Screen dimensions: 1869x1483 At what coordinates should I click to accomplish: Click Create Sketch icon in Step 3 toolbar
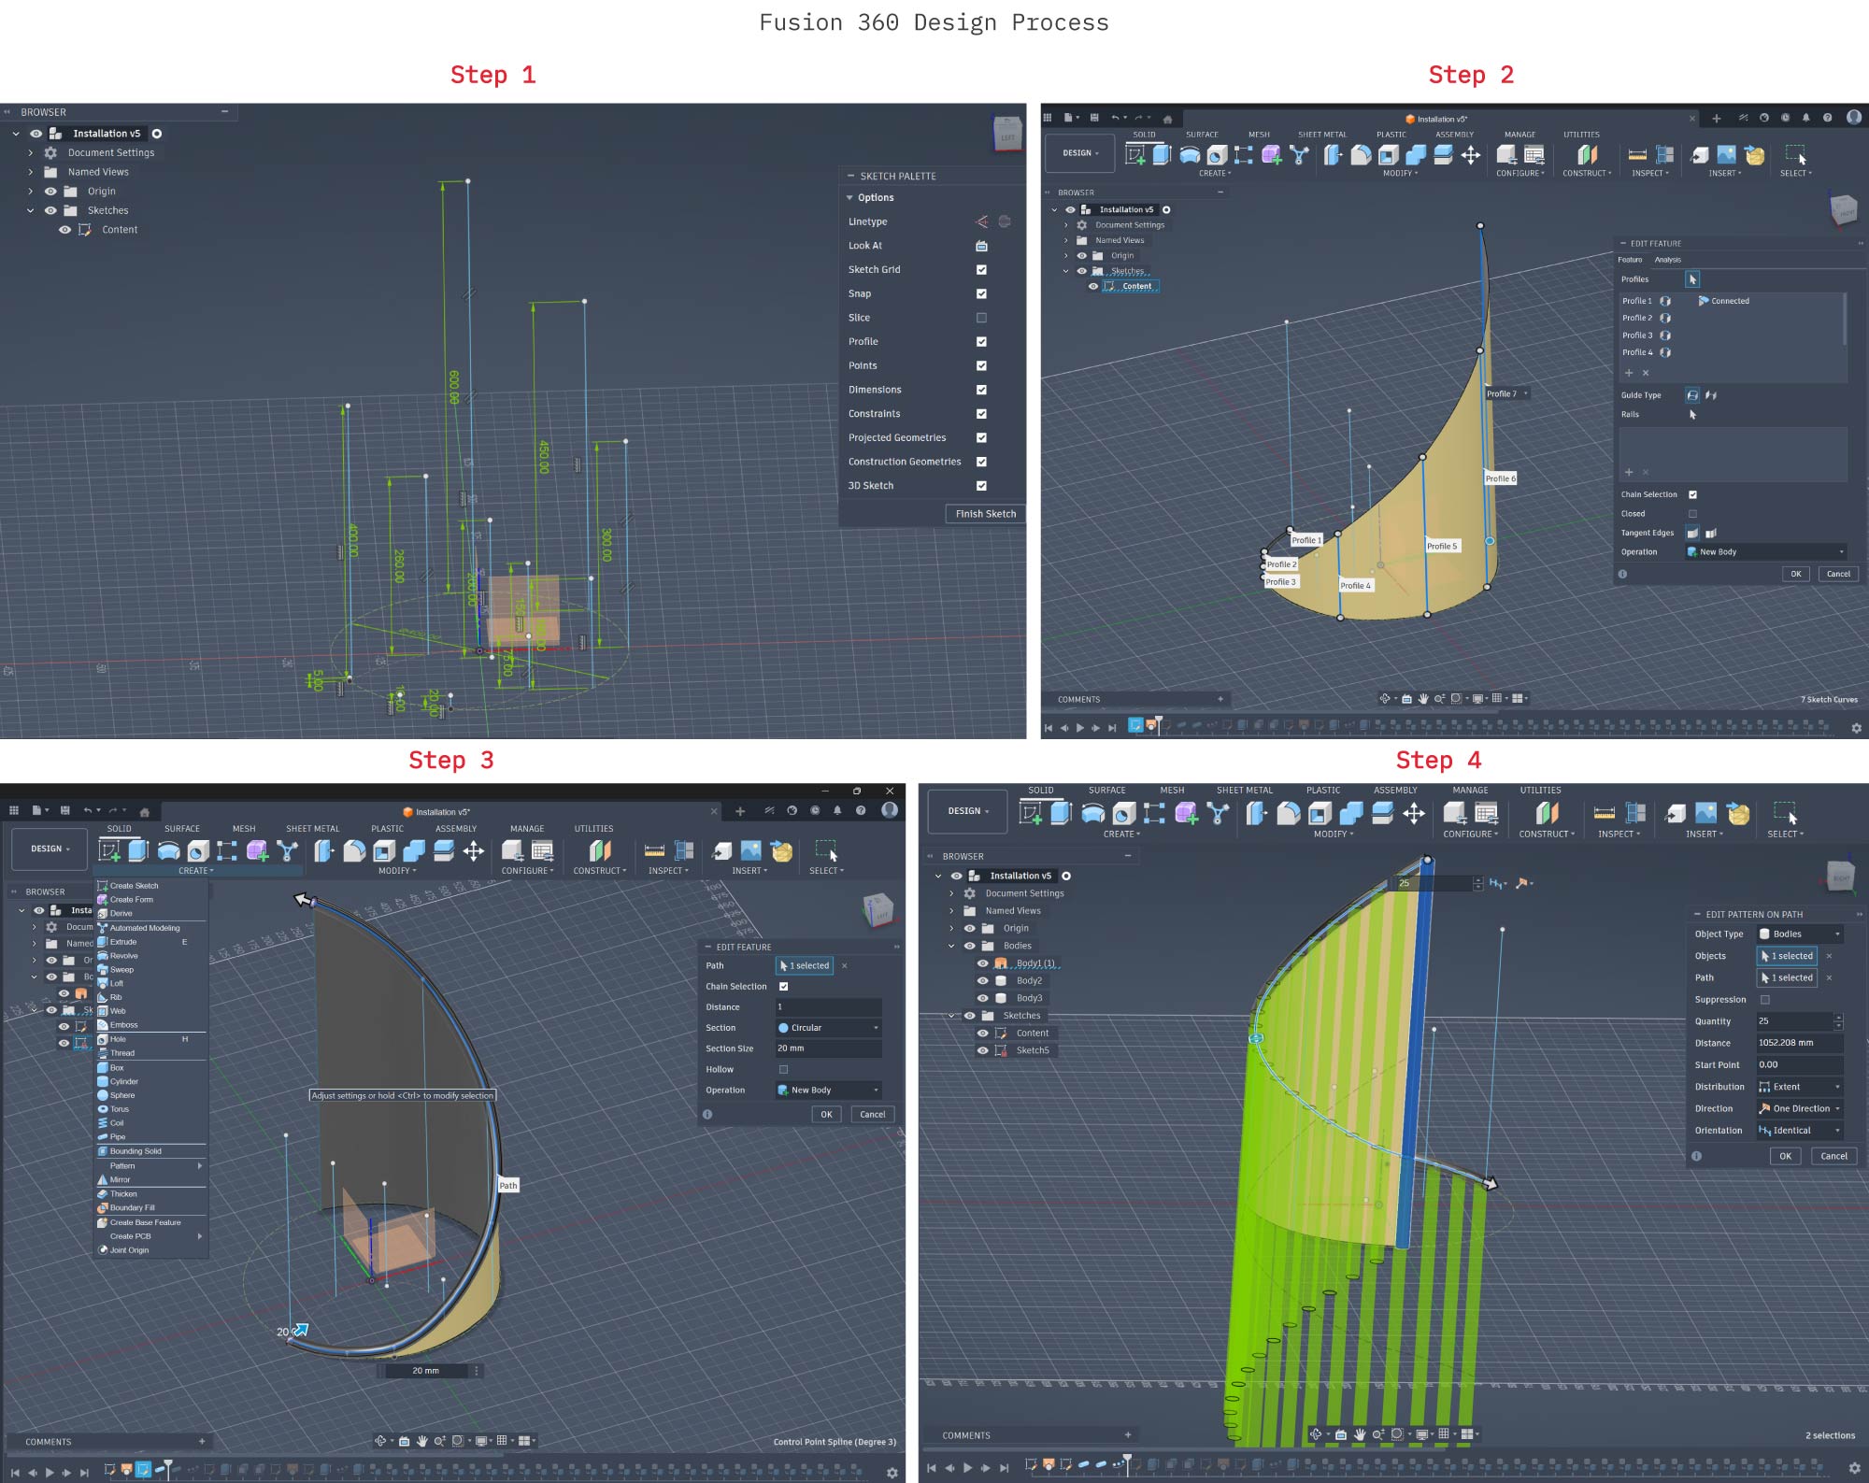(109, 850)
